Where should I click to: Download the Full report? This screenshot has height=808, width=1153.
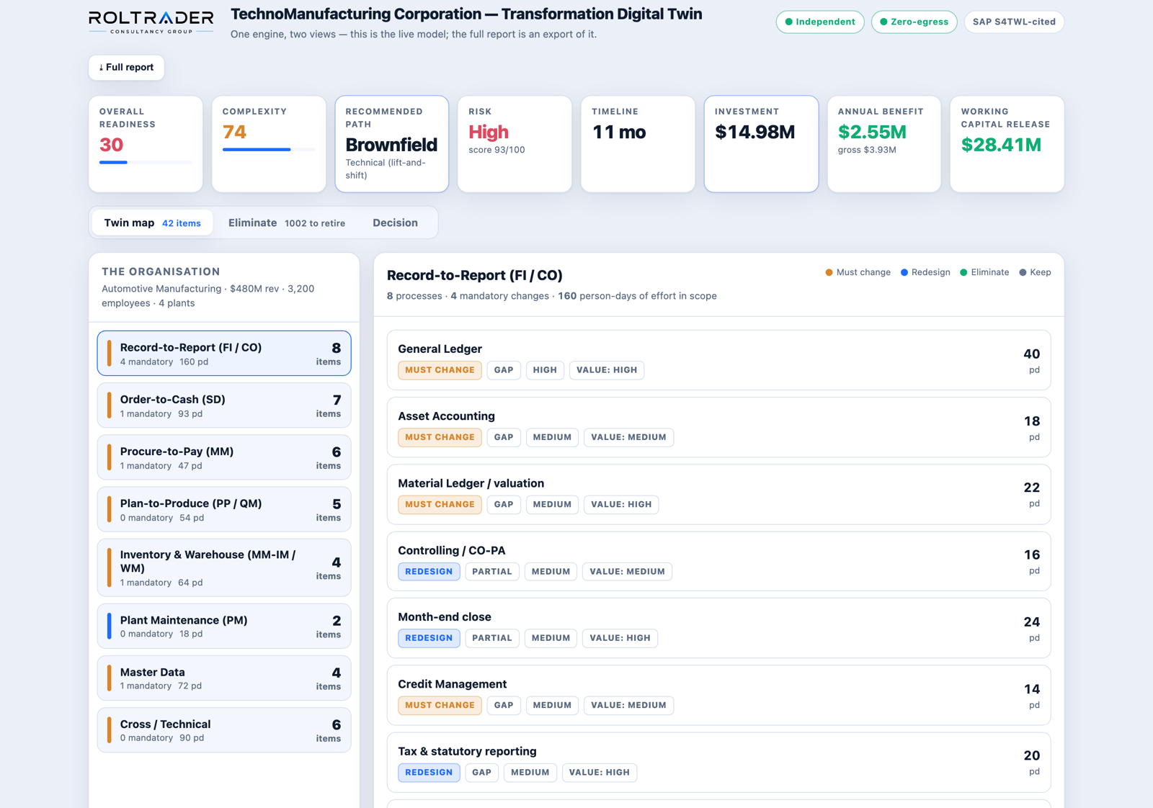point(126,68)
